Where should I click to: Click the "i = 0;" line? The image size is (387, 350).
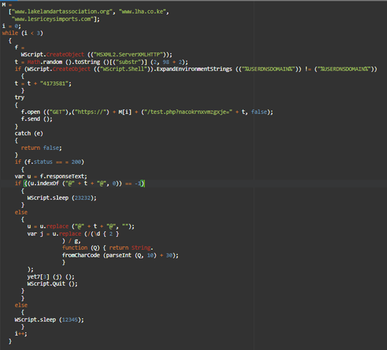[12, 26]
